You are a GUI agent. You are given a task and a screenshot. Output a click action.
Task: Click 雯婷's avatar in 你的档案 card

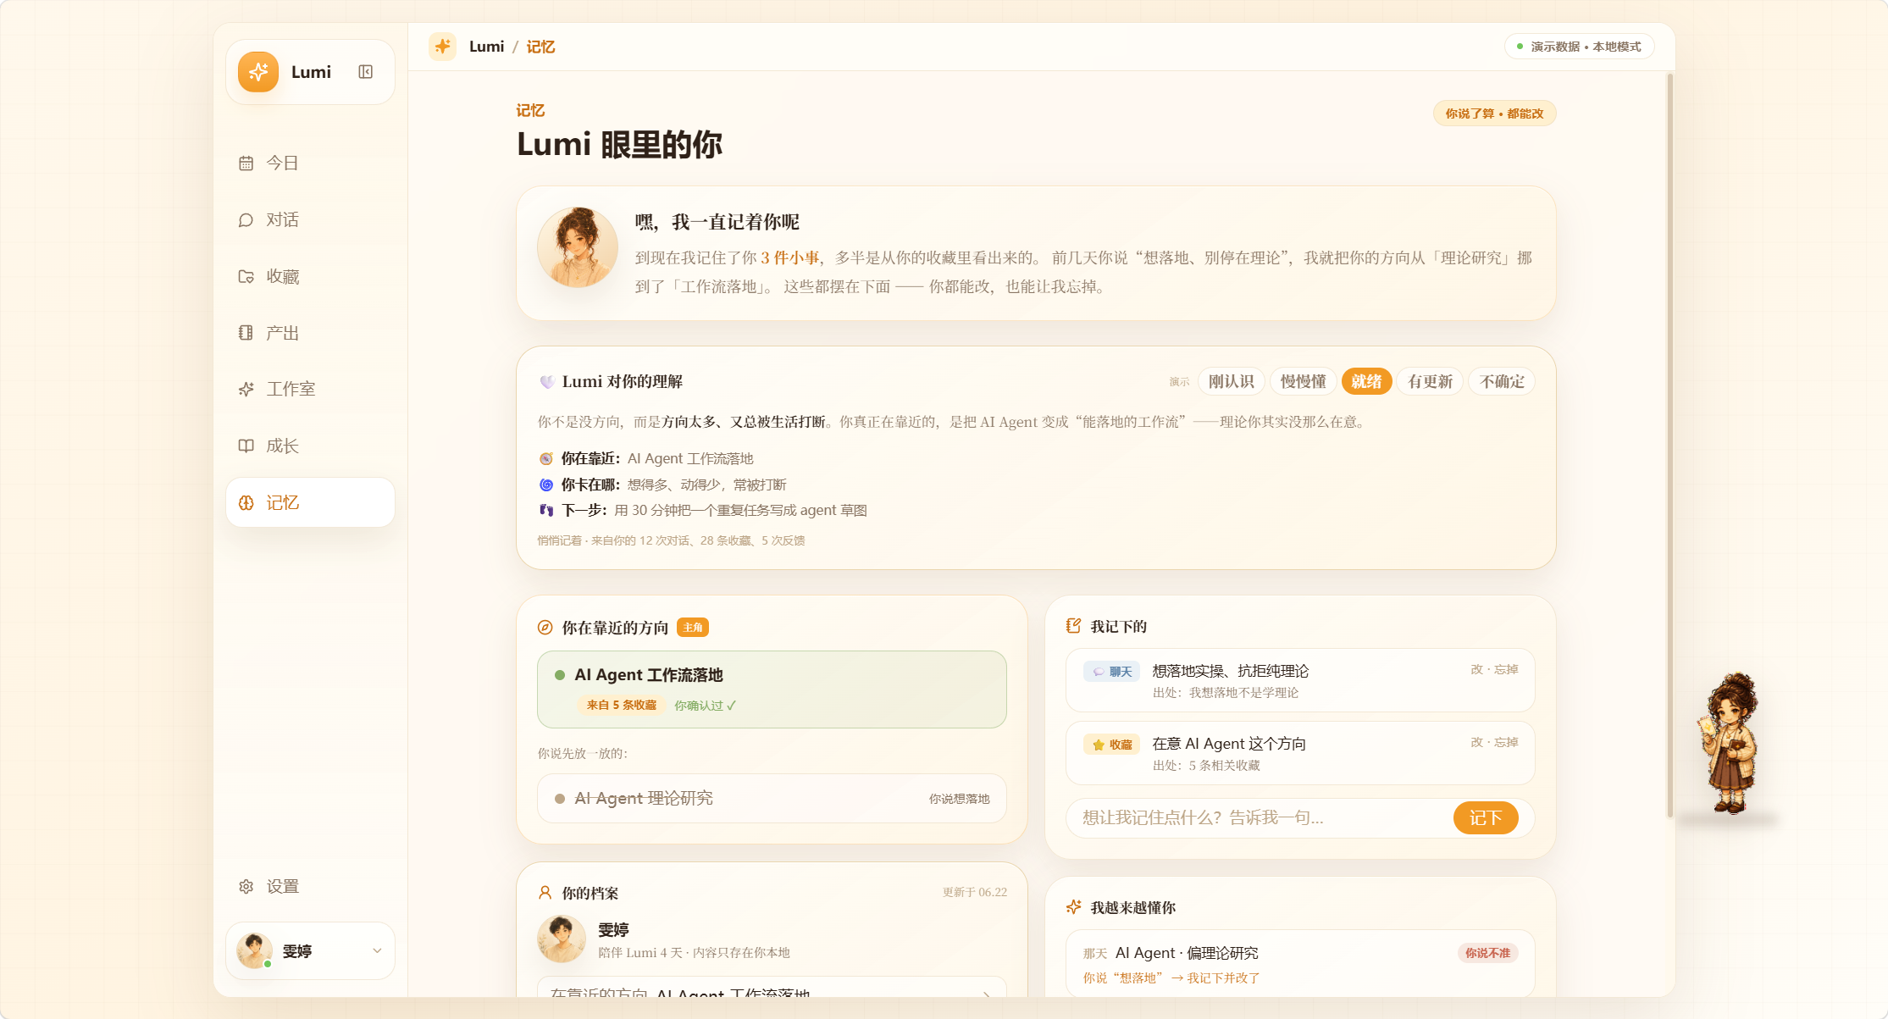pos(562,939)
